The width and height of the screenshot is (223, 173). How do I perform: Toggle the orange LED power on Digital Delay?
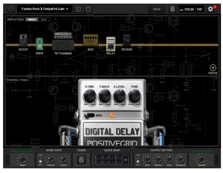tap(112, 115)
